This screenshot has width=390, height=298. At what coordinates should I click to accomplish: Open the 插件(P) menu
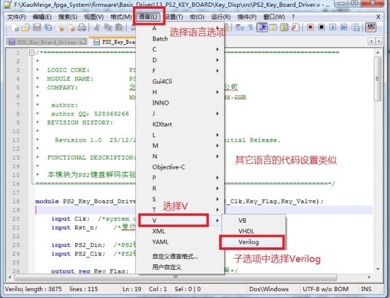pyautogui.click(x=246, y=17)
